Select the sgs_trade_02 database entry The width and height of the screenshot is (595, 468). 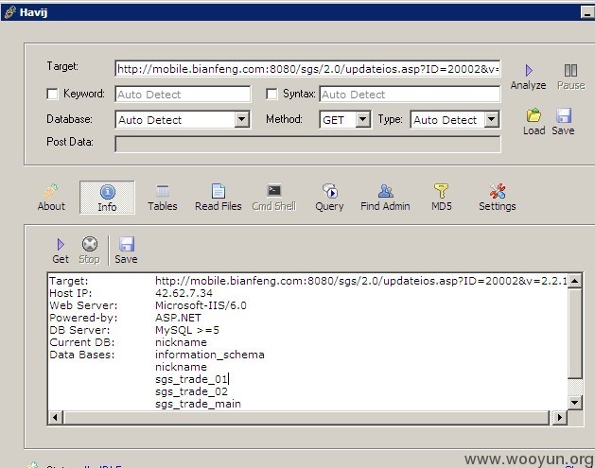191,391
